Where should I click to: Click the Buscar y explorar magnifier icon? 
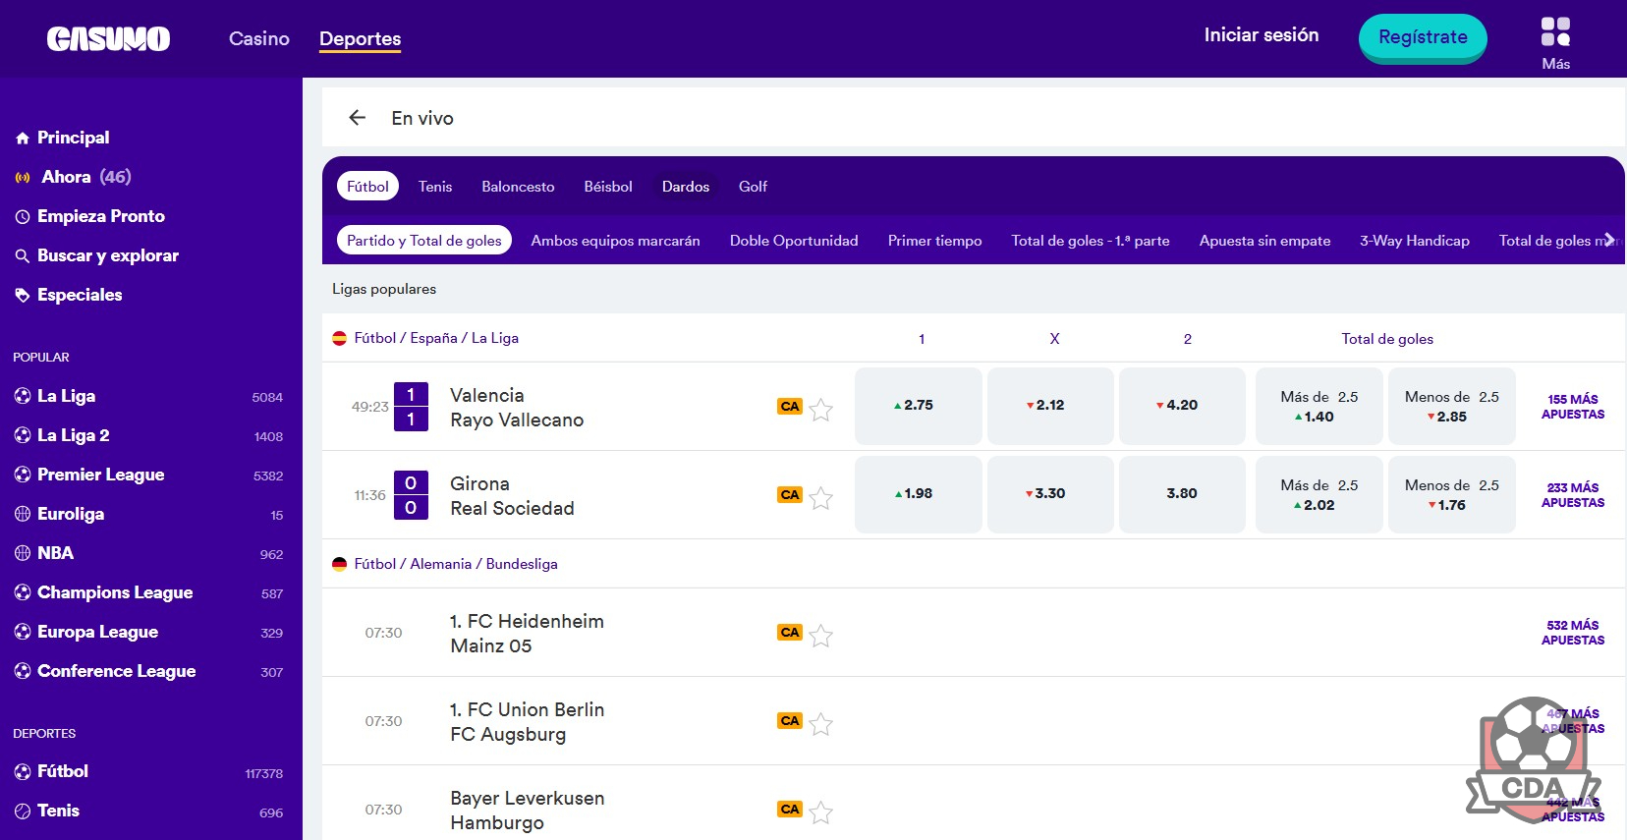tap(23, 256)
